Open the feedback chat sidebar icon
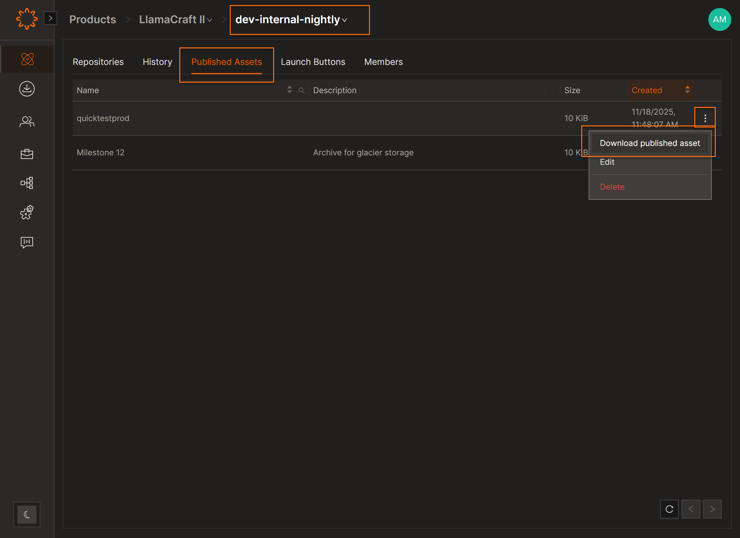The width and height of the screenshot is (740, 538). pos(27,242)
